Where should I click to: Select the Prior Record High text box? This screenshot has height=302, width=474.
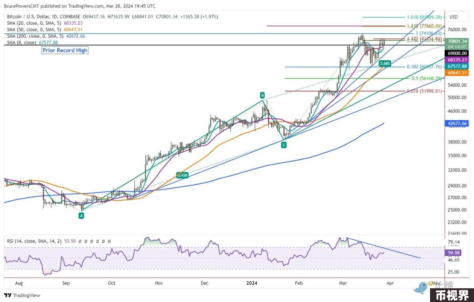coord(65,50)
